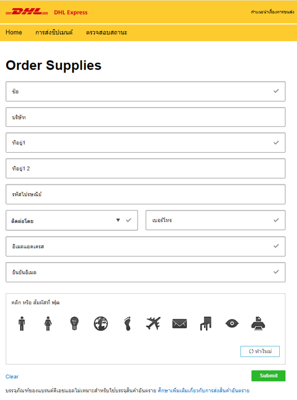Click the printer captcha icon
This screenshot has height=400, width=297.
pyautogui.click(x=258, y=323)
